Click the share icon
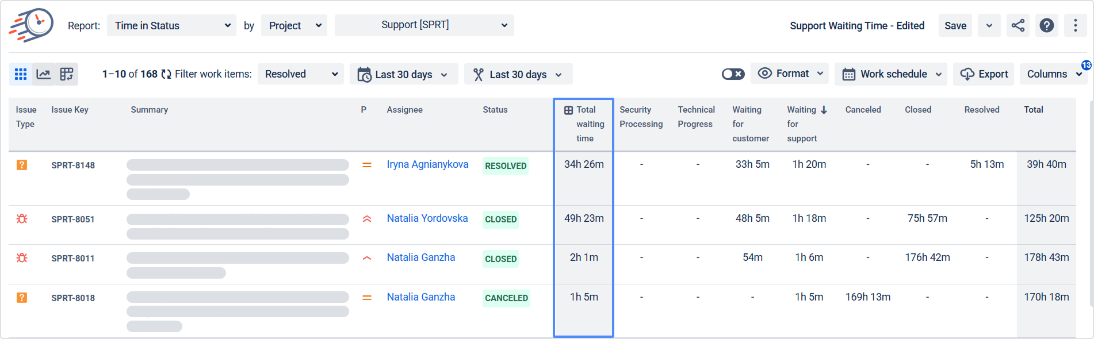The image size is (1094, 339). tap(1018, 25)
